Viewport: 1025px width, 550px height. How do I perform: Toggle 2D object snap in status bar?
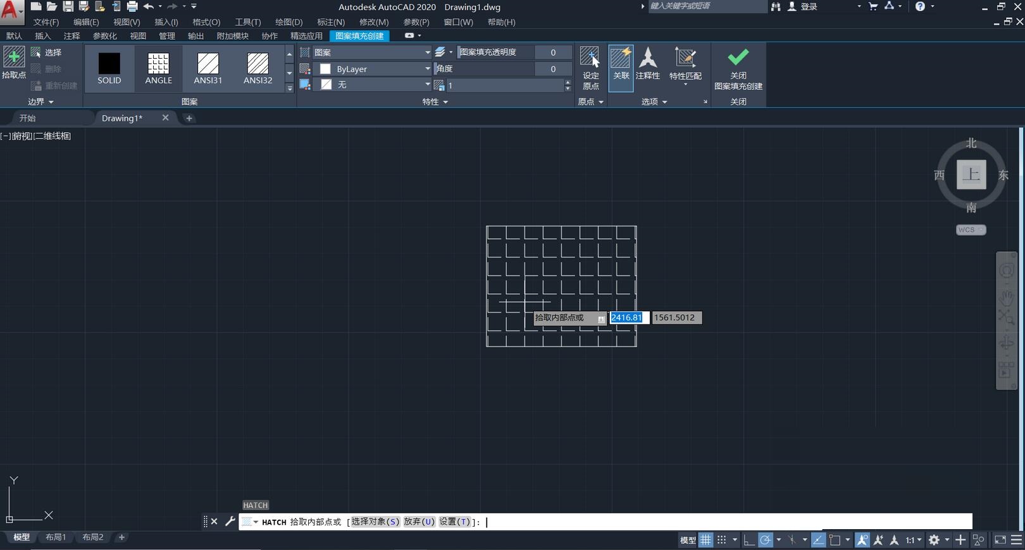pos(835,540)
